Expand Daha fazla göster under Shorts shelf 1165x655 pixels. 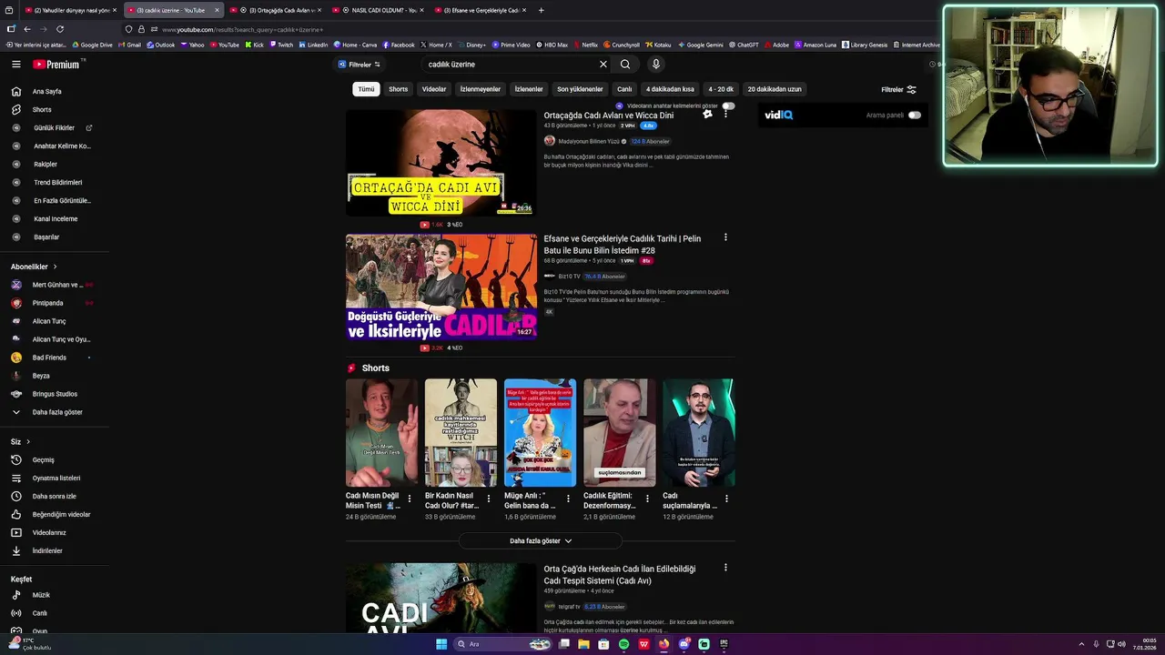coord(541,540)
